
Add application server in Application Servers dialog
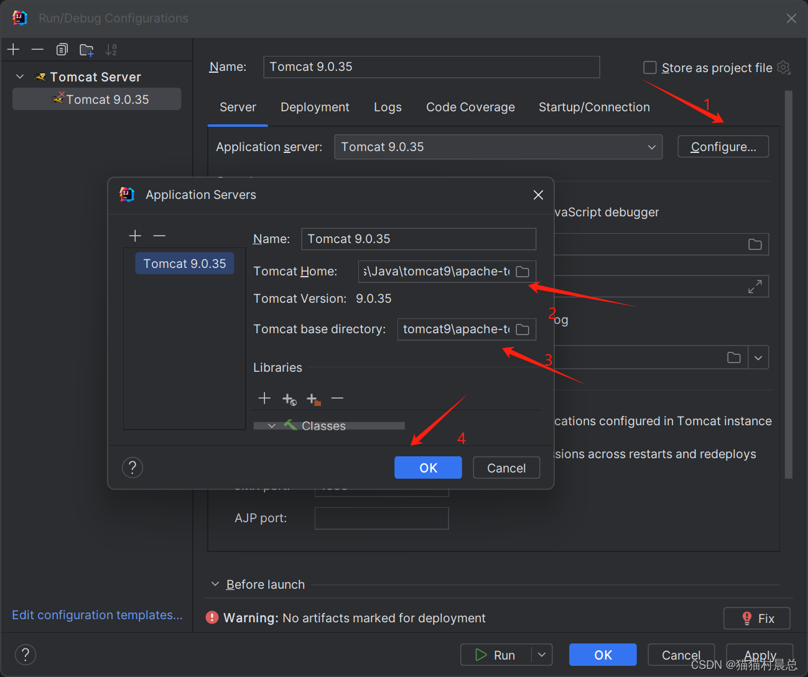[x=135, y=236]
